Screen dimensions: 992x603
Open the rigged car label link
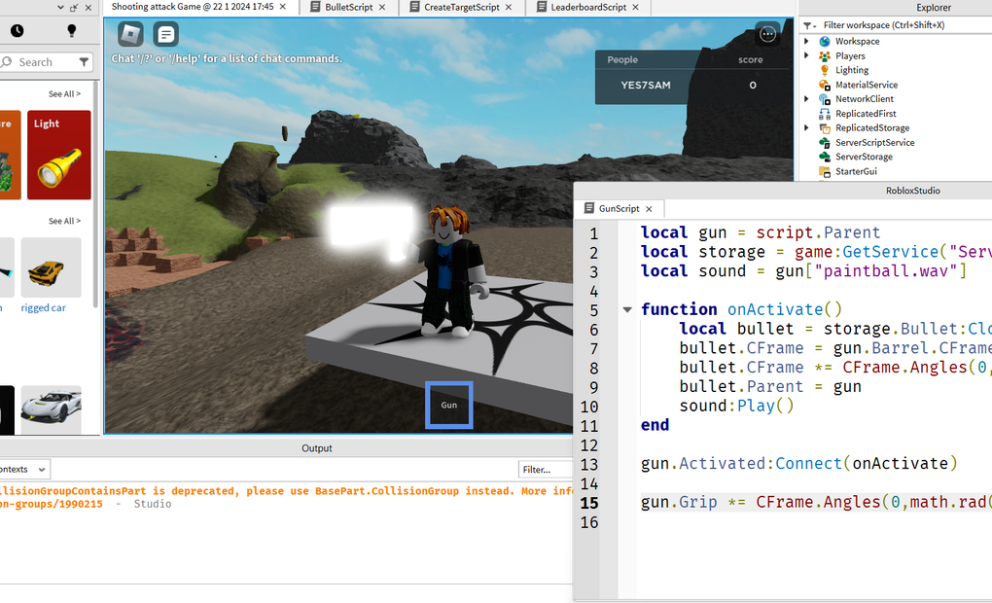click(x=43, y=308)
